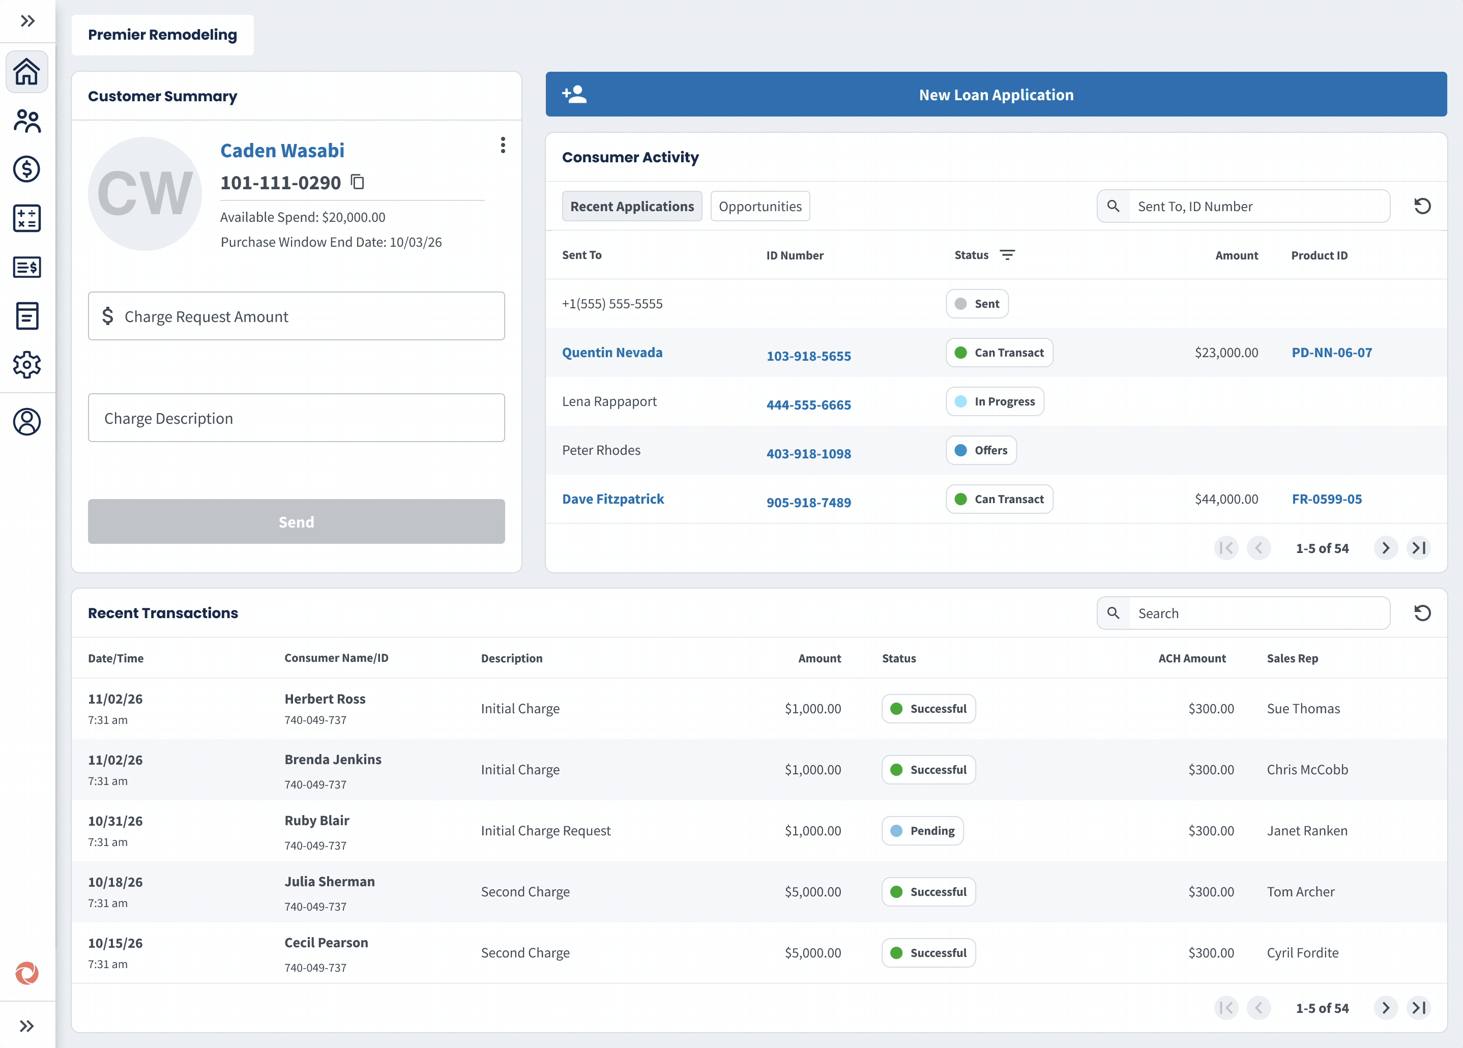This screenshot has width=1463, height=1048.
Task: Refresh the Recent Transactions table
Action: point(1422,613)
